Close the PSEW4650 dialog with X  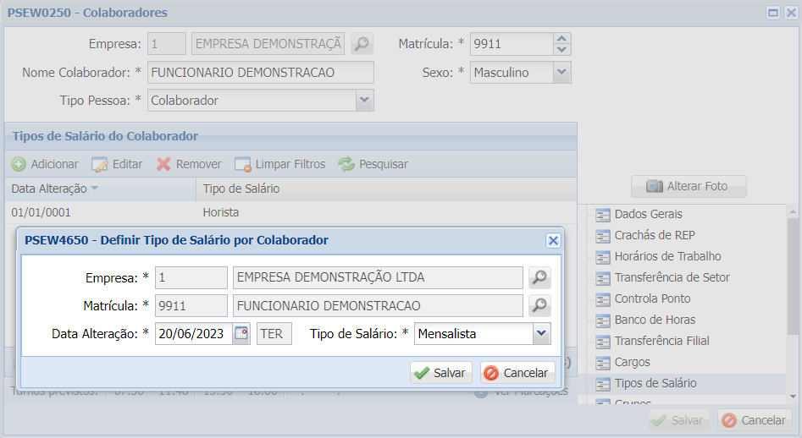click(x=553, y=240)
